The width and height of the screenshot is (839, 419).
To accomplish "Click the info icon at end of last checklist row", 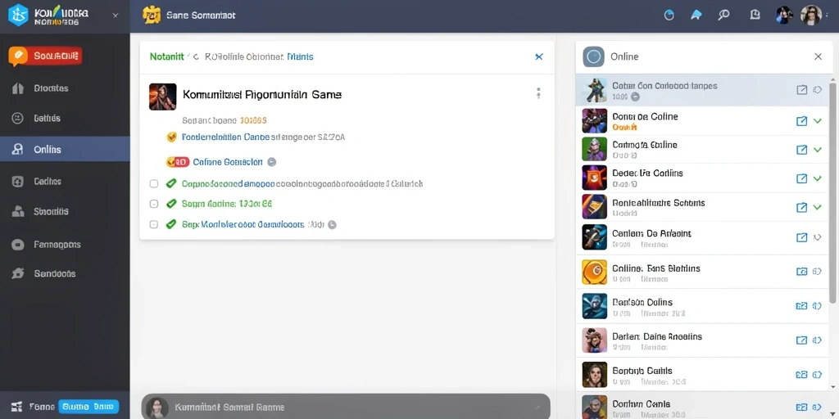I will 332,225.
